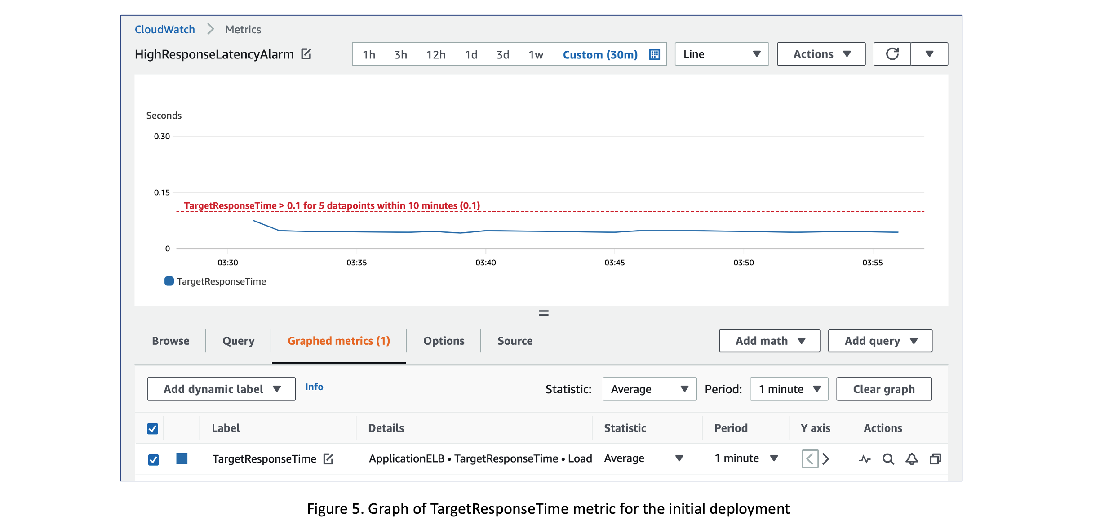Edit the TargetResponseTime label
This screenshot has width=1100, height=525.
click(328, 459)
